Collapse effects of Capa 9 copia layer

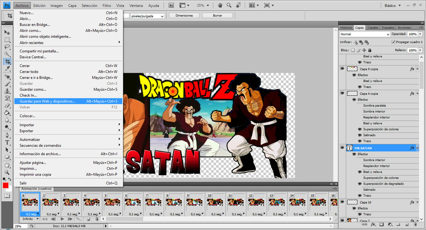[x=417, y=69]
